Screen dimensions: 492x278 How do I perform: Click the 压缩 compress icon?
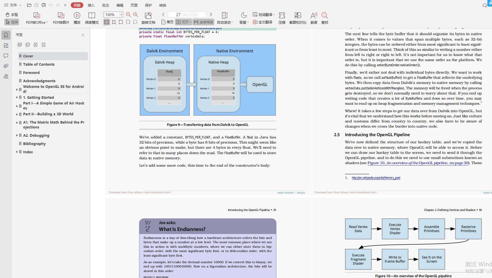click(x=282, y=18)
